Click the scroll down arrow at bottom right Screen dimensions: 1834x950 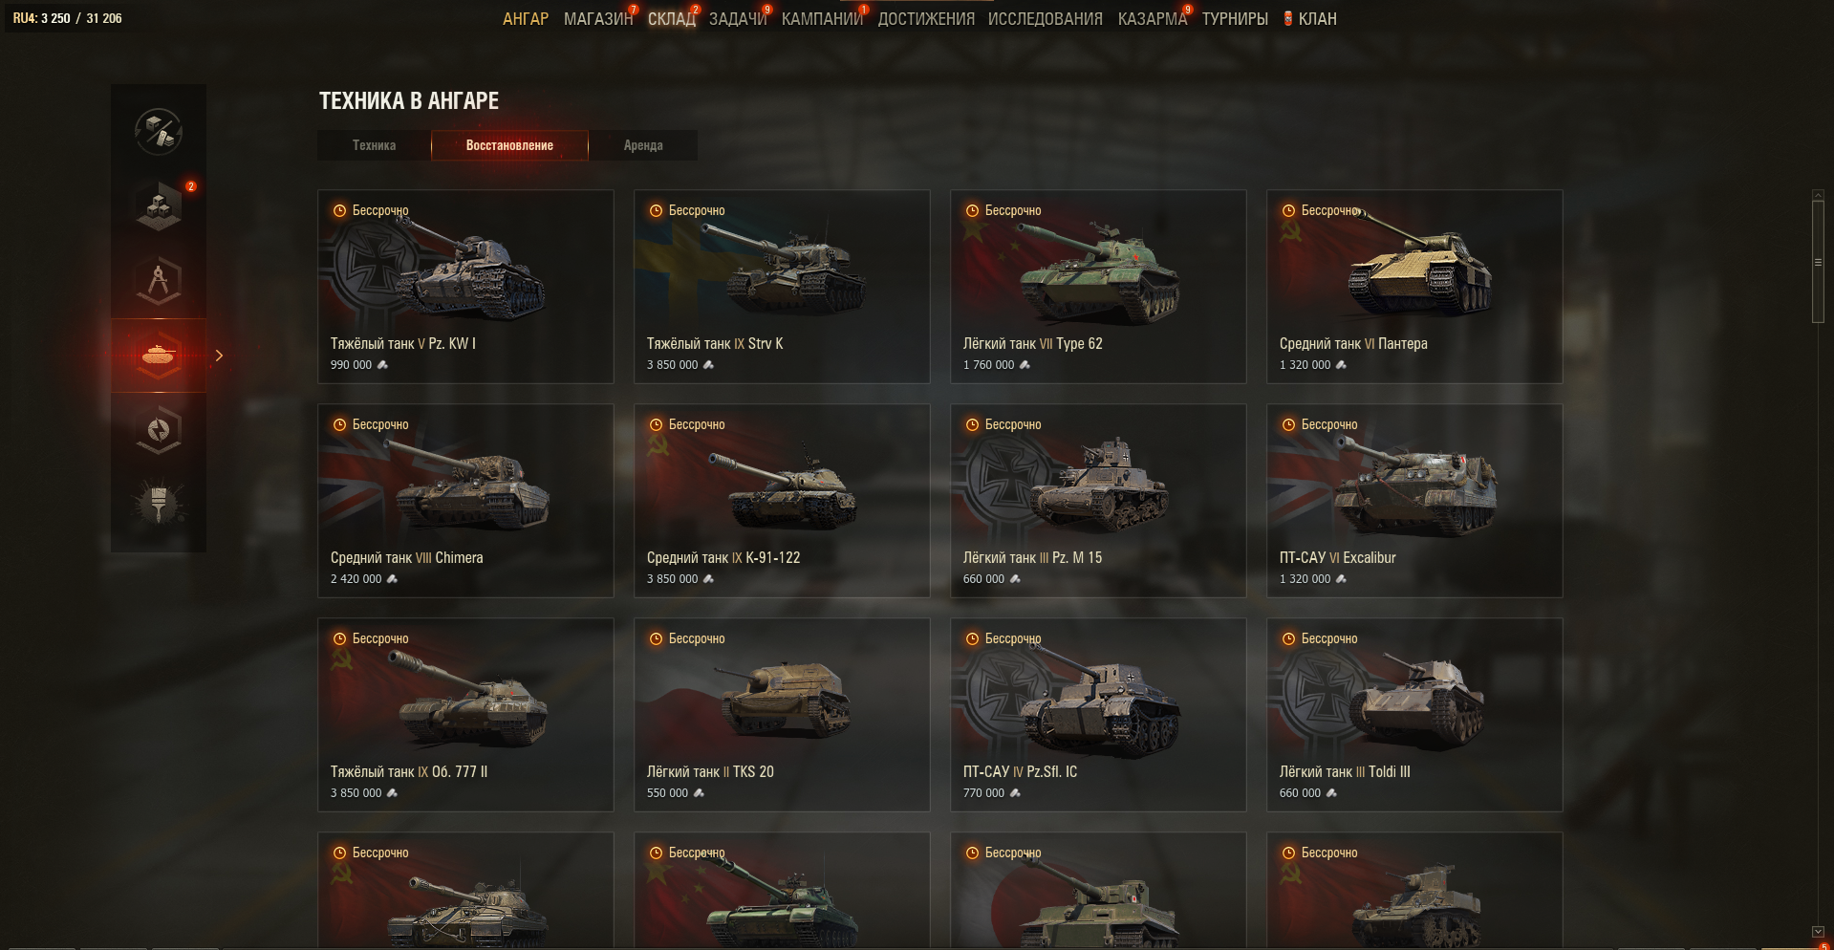click(1818, 931)
